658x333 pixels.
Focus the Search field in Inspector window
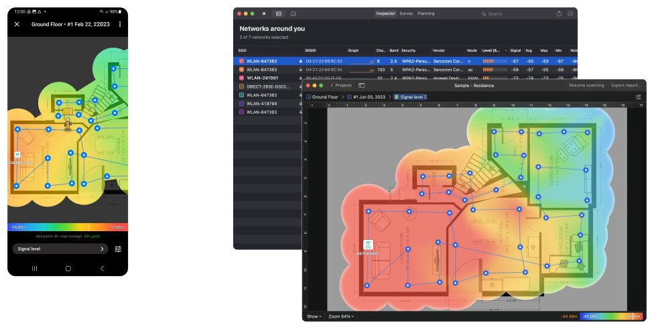pyautogui.click(x=516, y=14)
